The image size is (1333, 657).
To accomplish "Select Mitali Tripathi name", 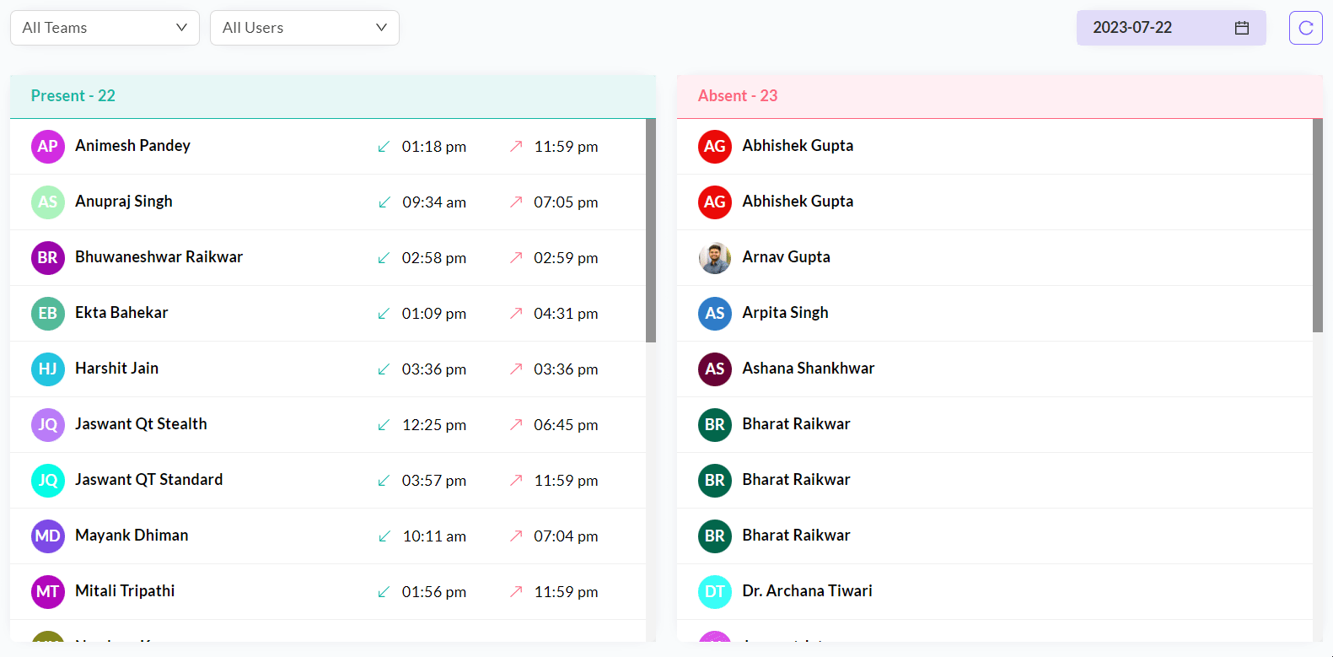I will pos(125,590).
